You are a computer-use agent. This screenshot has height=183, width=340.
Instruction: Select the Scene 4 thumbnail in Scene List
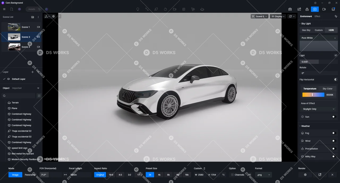14,47
